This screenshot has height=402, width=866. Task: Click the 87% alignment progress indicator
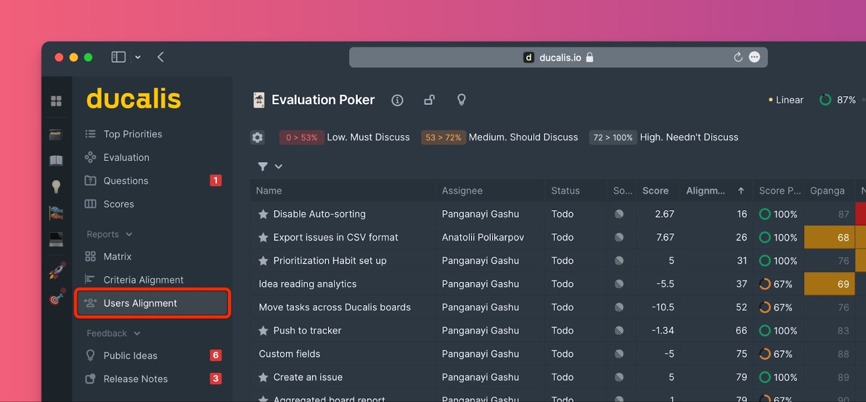[837, 100]
